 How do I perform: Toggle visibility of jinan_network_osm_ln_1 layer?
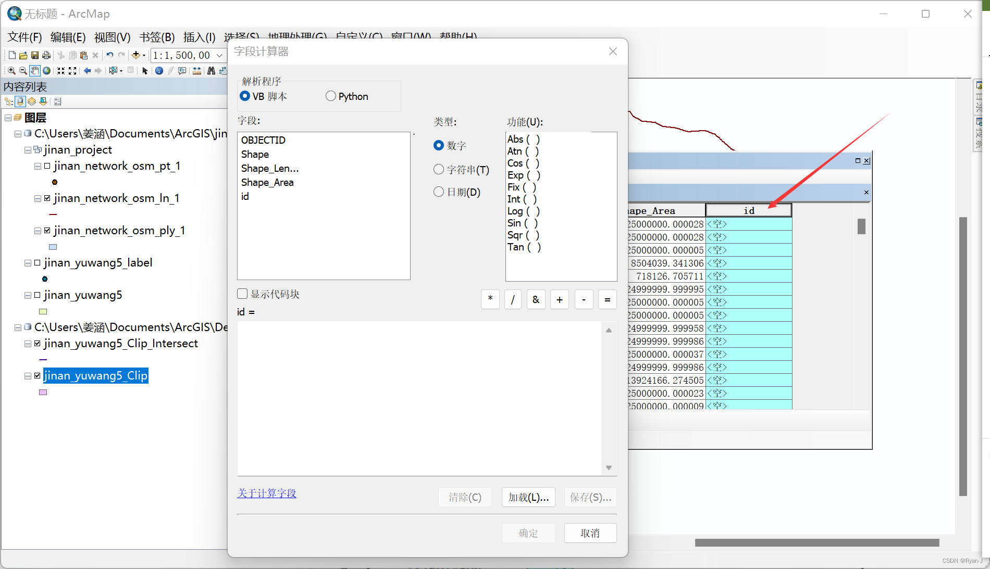[47, 198]
